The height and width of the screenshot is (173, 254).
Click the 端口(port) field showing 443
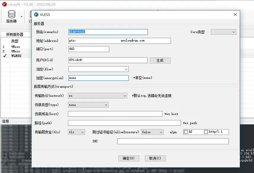89,49
